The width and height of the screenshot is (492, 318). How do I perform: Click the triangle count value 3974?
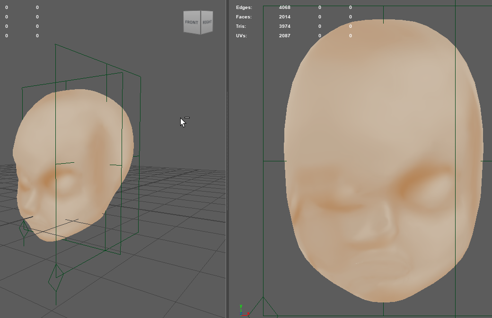point(285,26)
